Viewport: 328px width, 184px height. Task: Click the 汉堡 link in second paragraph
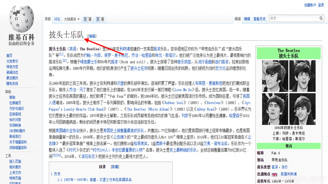coord(120,83)
